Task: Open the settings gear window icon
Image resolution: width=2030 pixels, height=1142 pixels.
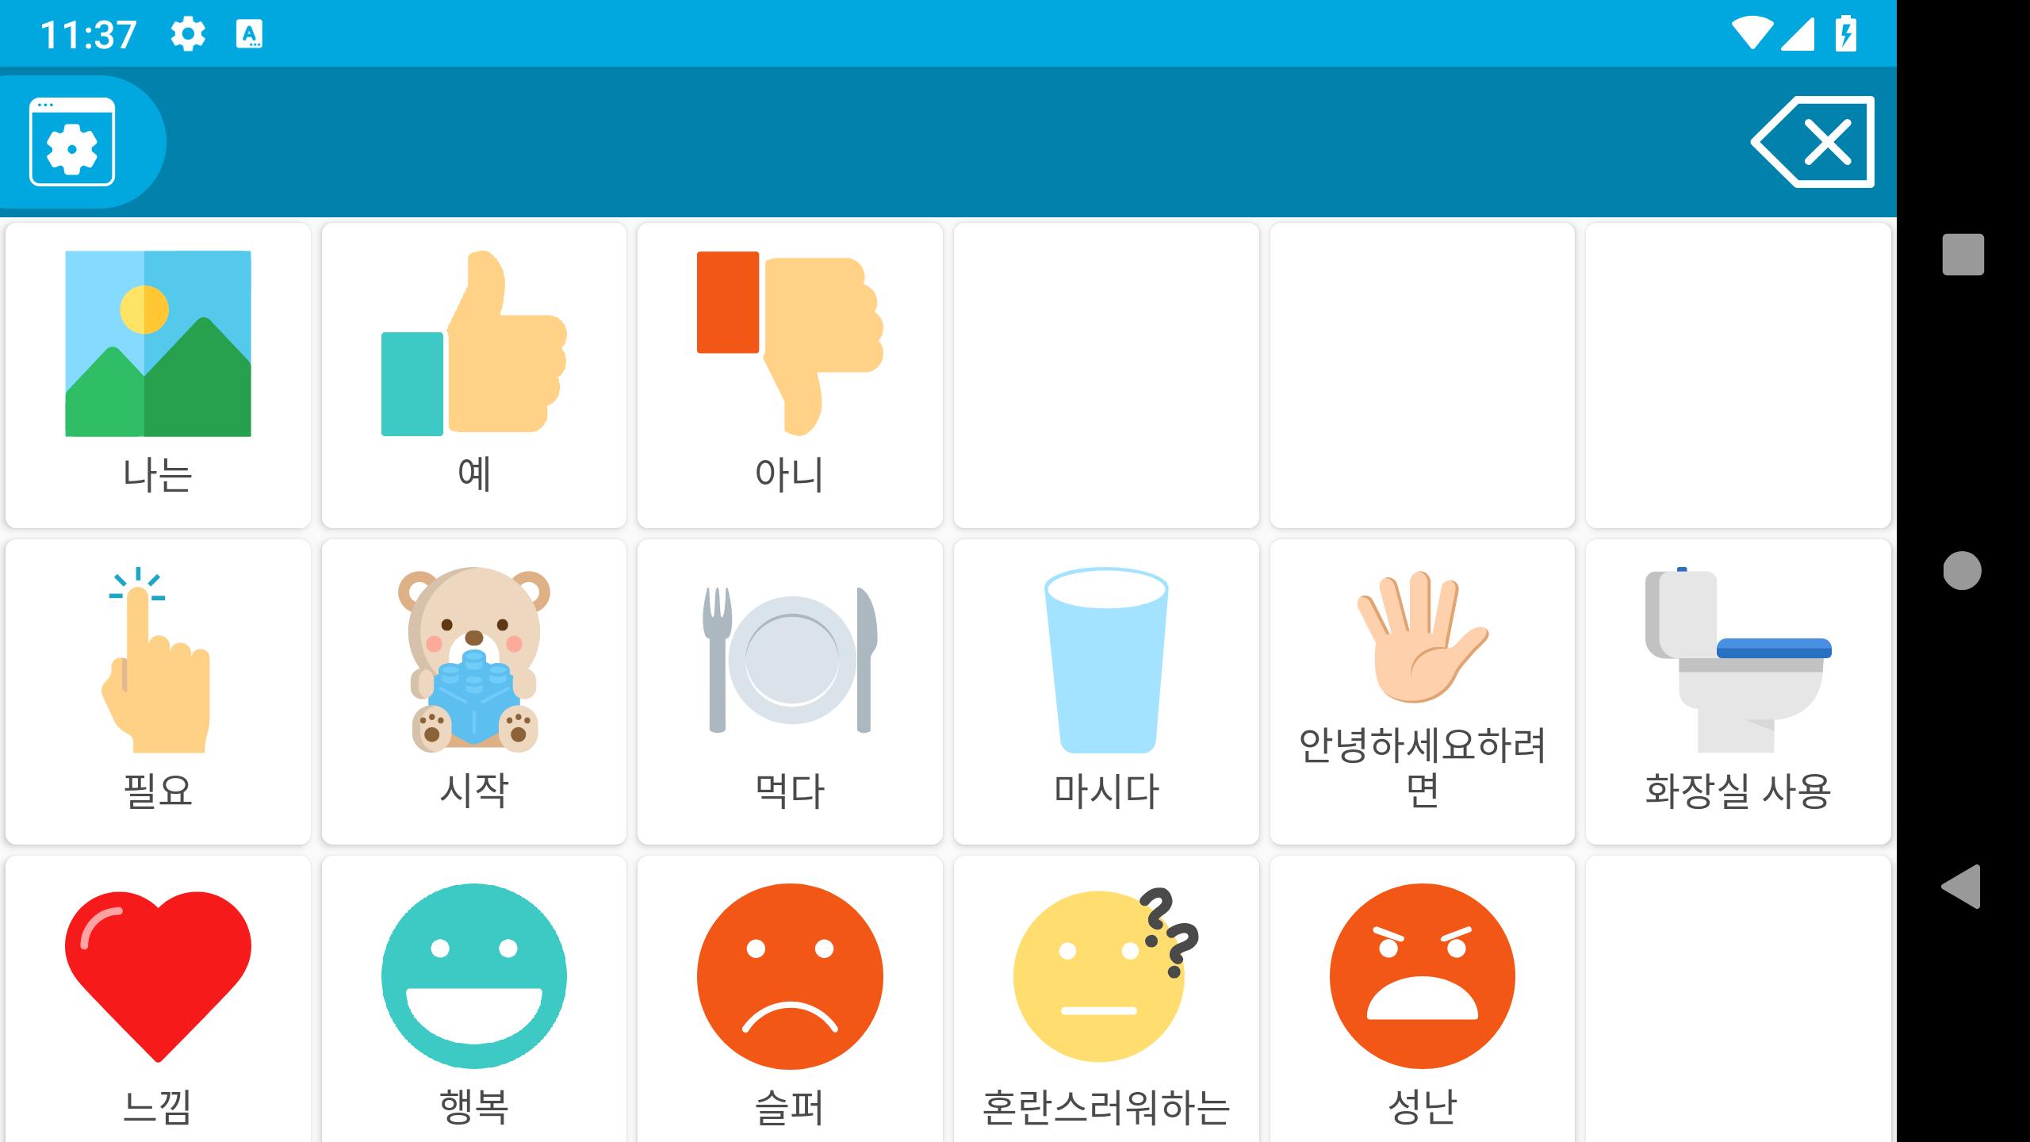Action: click(x=72, y=142)
